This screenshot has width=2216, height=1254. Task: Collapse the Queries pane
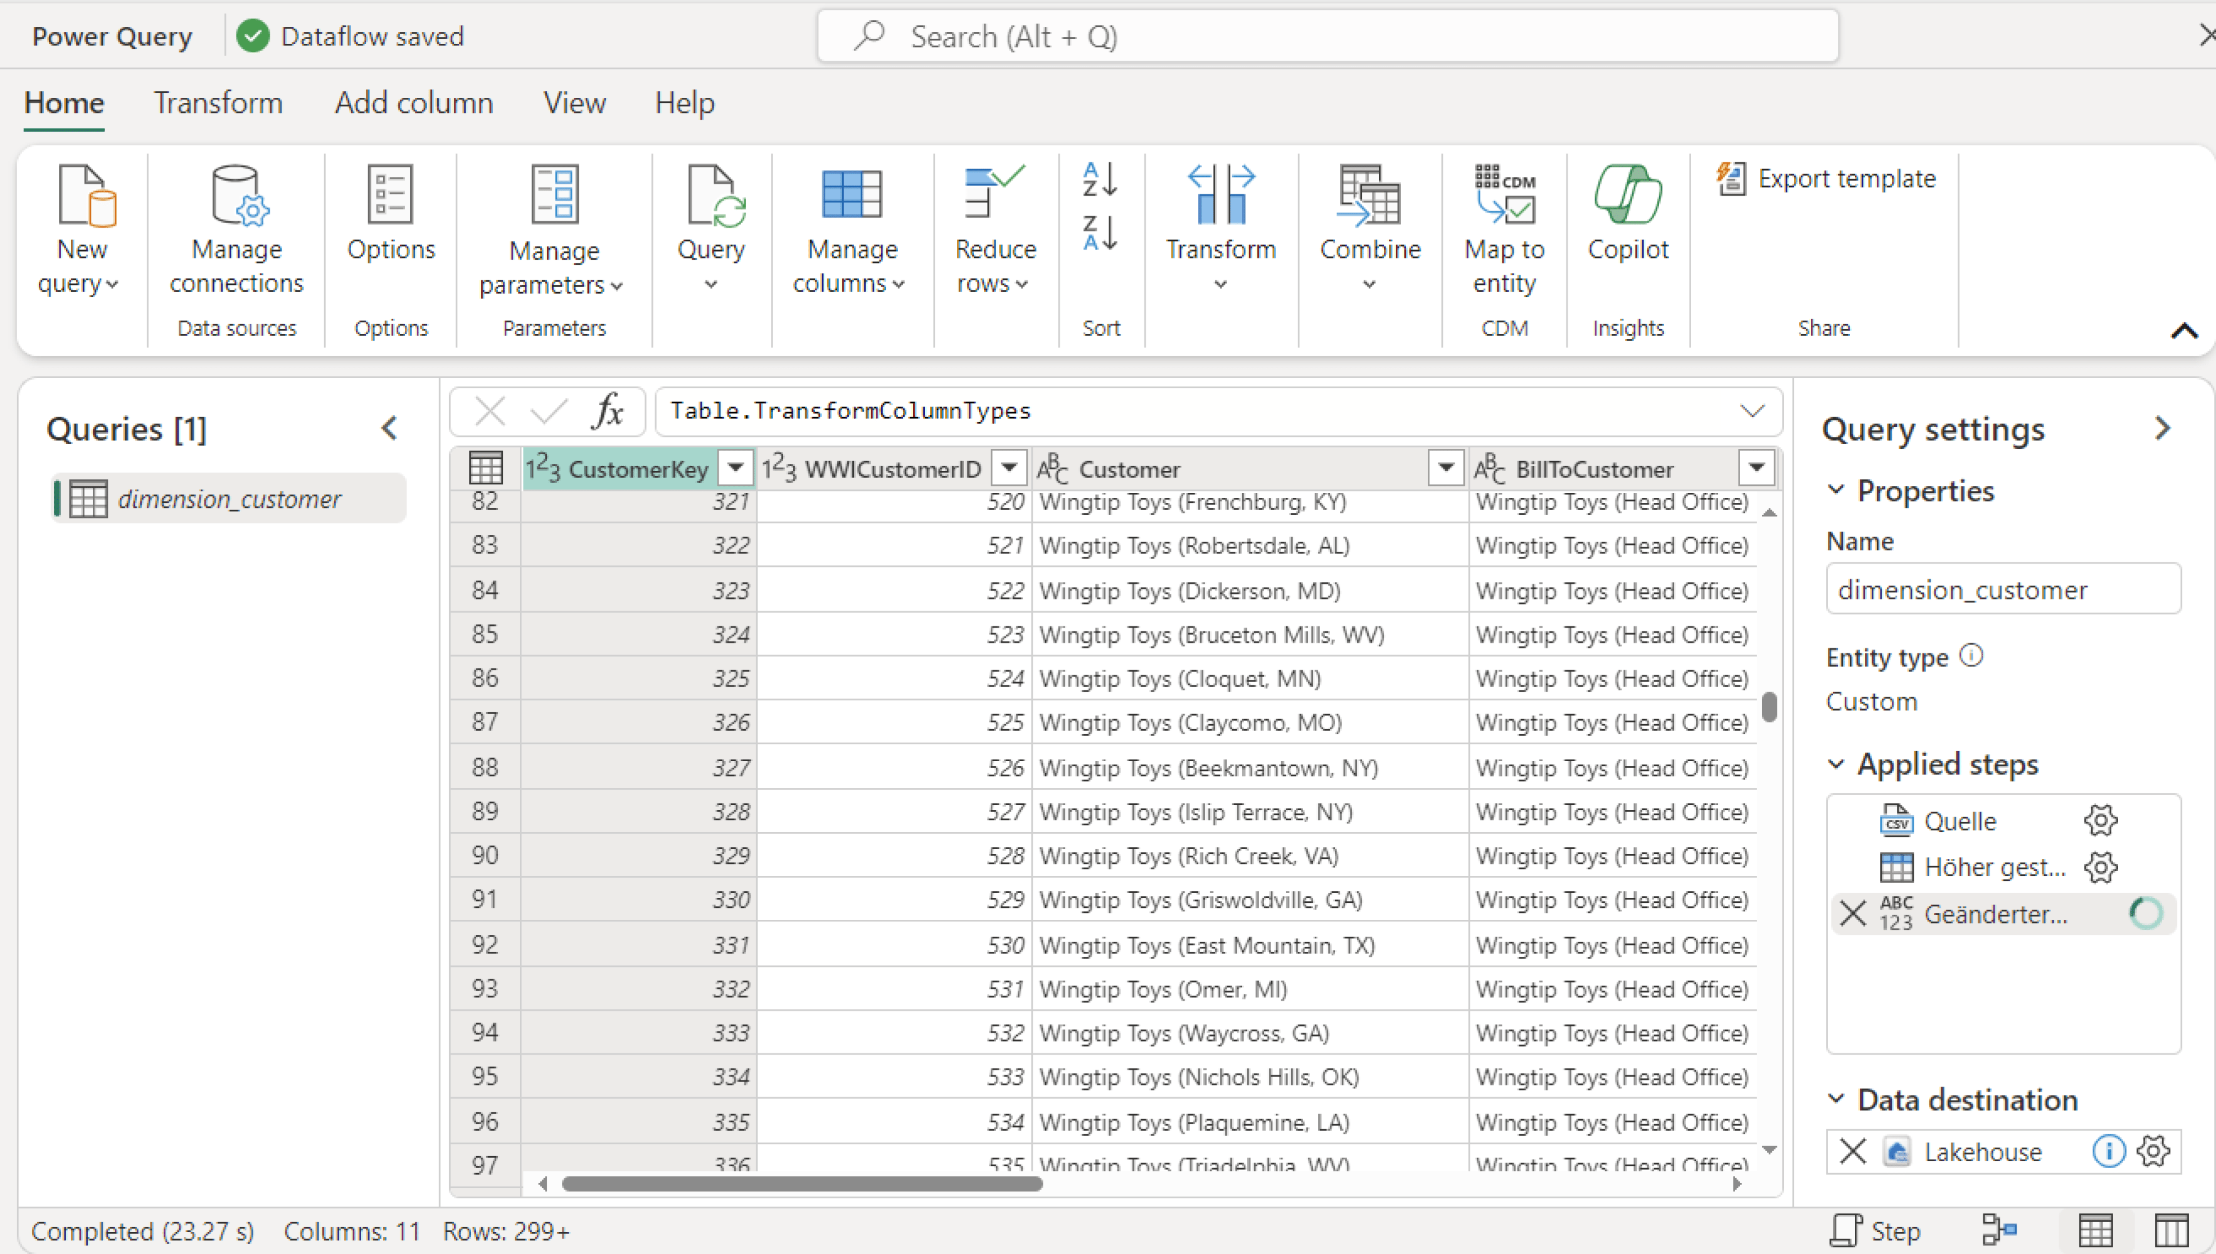point(389,428)
